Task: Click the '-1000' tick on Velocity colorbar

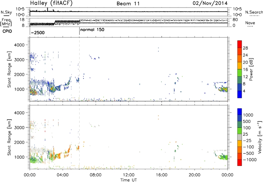Action: tap(250, 160)
